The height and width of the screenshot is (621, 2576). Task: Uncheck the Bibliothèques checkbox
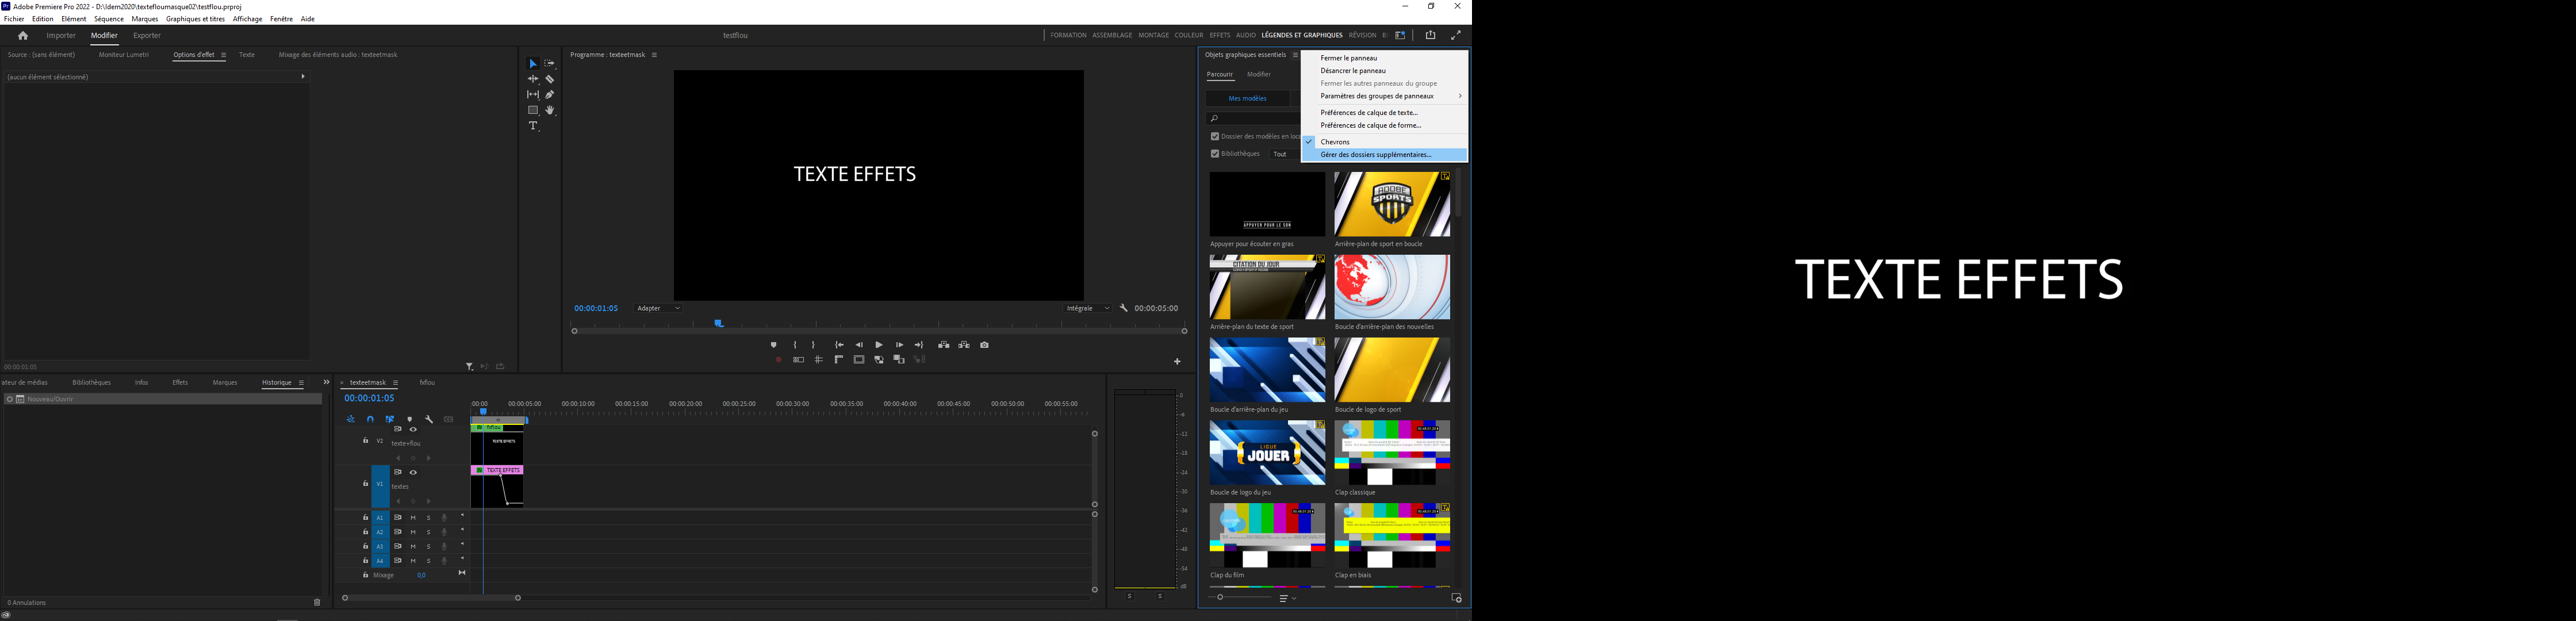point(1215,154)
